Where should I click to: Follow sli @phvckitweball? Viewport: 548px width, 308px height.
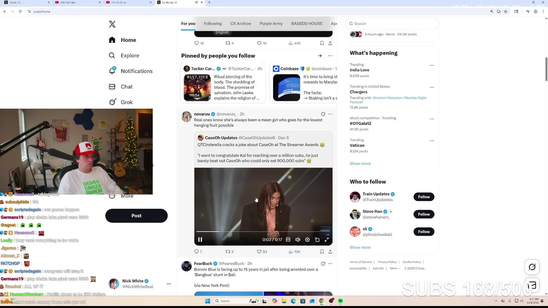(x=424, y=231)
